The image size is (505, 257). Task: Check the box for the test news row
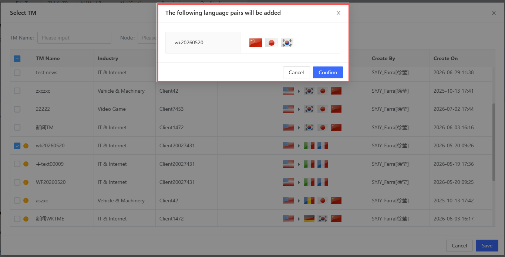17,72
